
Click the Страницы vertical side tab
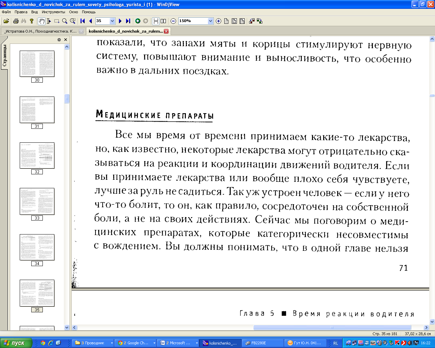[4, 55]
